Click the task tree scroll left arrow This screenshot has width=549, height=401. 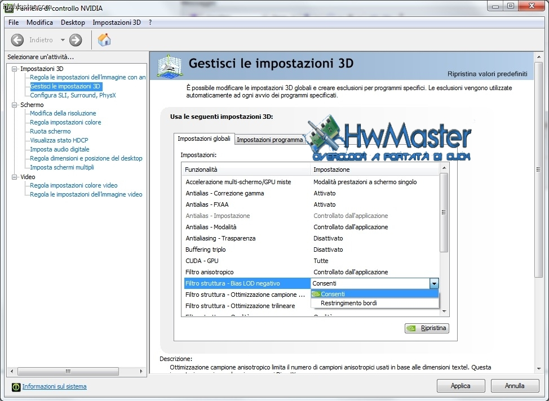(x=12, y=371)
